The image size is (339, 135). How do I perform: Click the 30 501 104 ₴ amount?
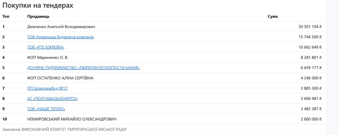click(310, 27)
